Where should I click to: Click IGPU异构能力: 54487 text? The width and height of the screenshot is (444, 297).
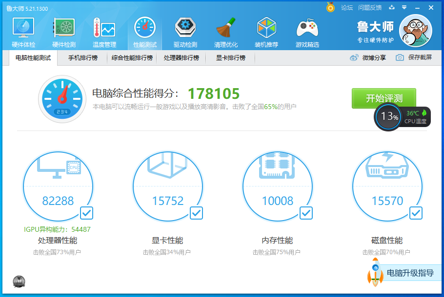[57, 229]
